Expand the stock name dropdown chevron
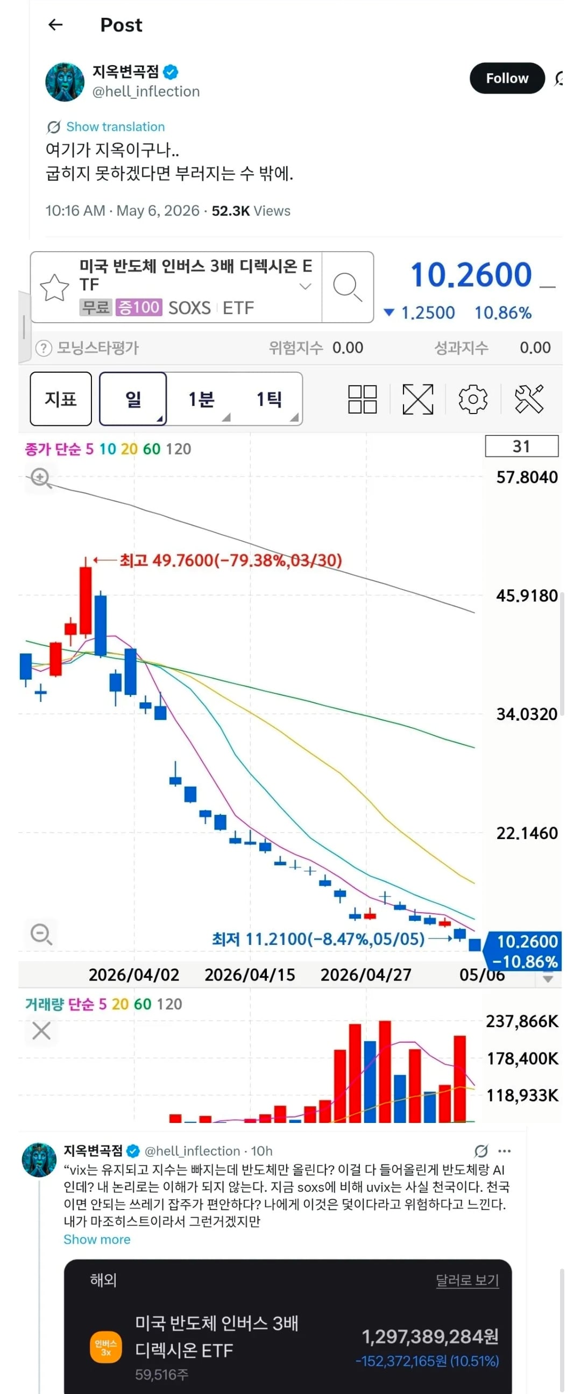Image resolution: width=581 pixels, height=1394 pixels. point(306,286)
